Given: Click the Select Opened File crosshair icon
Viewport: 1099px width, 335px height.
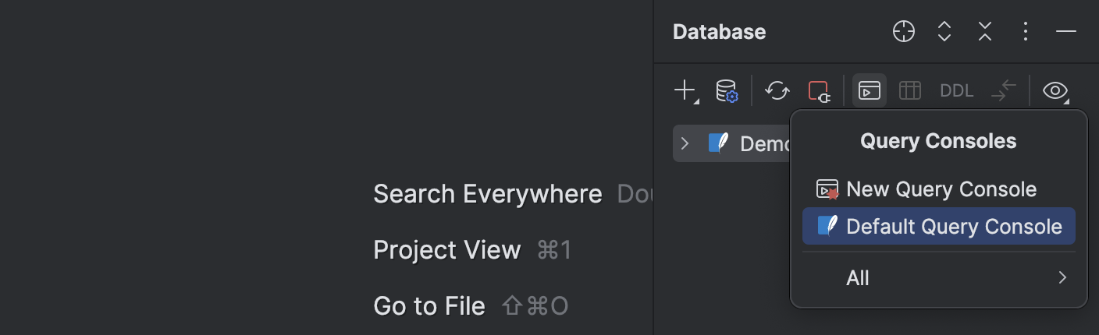Looking at the screenshot, I should tap(903, 32).
